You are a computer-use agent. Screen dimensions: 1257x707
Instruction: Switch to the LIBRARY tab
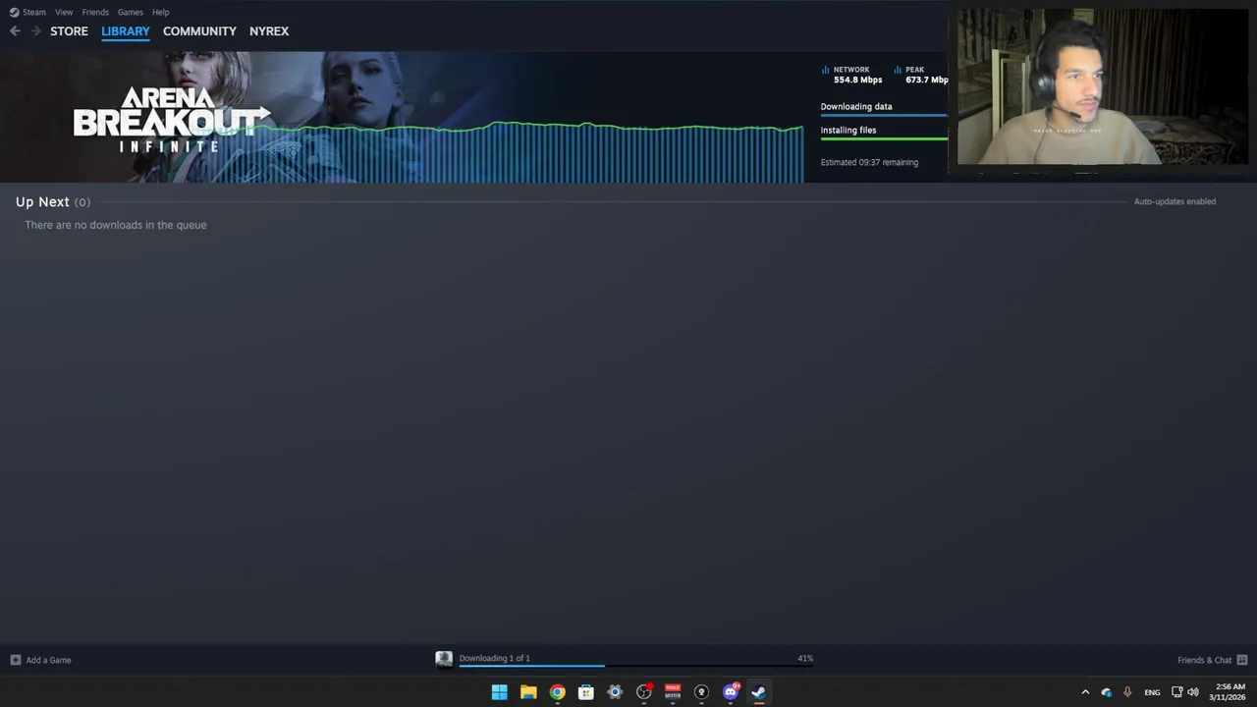[x=126, y=31]
